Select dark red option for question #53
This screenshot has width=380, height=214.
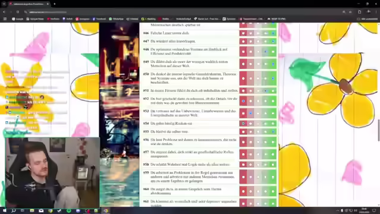click(243, 114)
